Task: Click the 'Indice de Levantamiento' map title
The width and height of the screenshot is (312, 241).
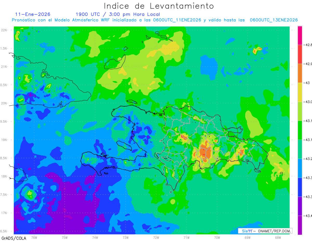Action: tap(159, 6)
